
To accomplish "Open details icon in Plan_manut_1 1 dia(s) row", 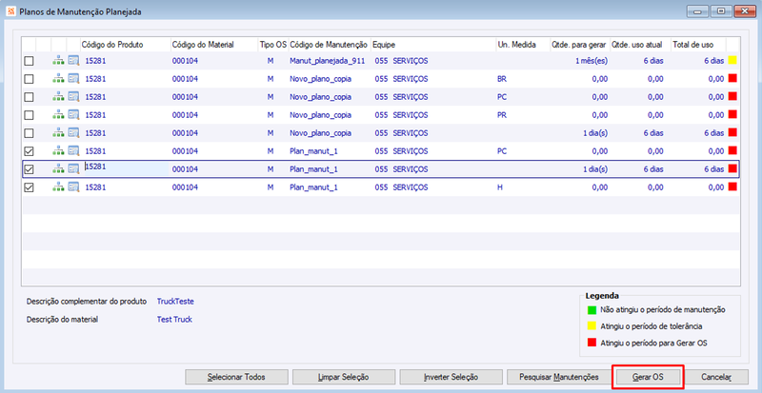I will pyautogui.click(x=73, y=169).
